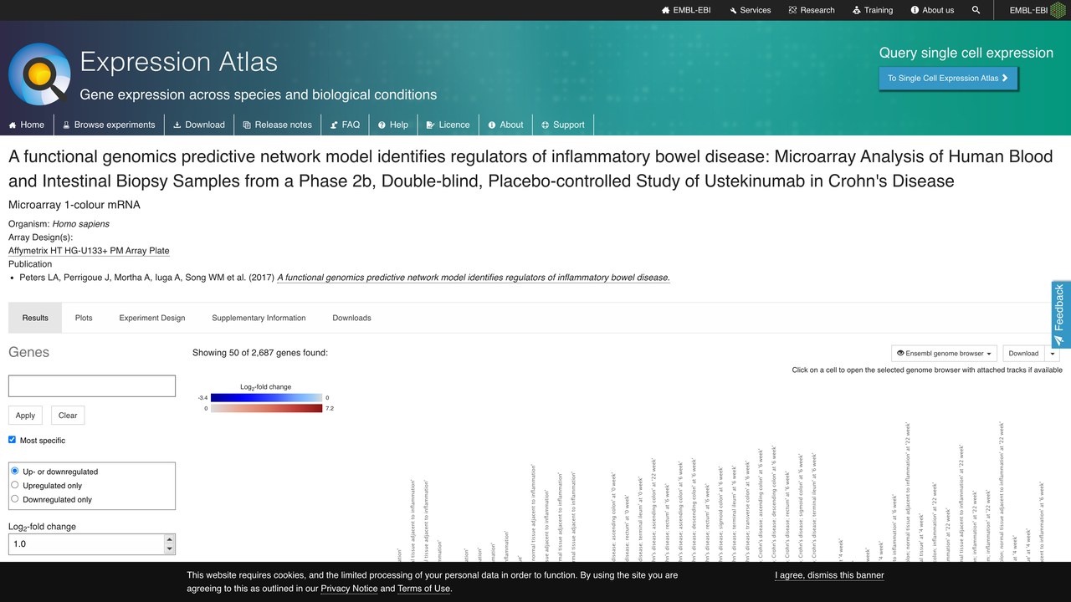Increase Log2-fold change with up stepper
Screen dimensions: 1071x602
click(170, 538)
